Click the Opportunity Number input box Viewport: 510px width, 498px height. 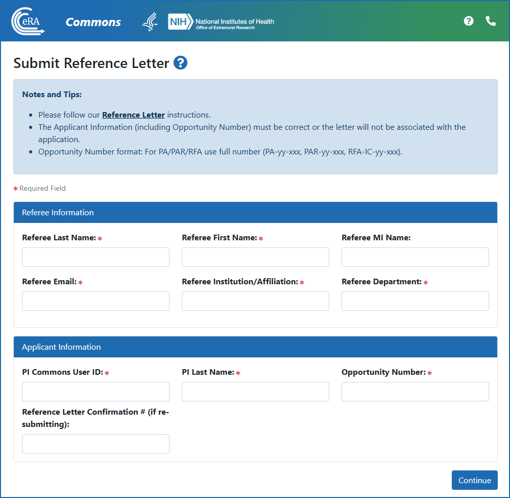tap(415, 392)
